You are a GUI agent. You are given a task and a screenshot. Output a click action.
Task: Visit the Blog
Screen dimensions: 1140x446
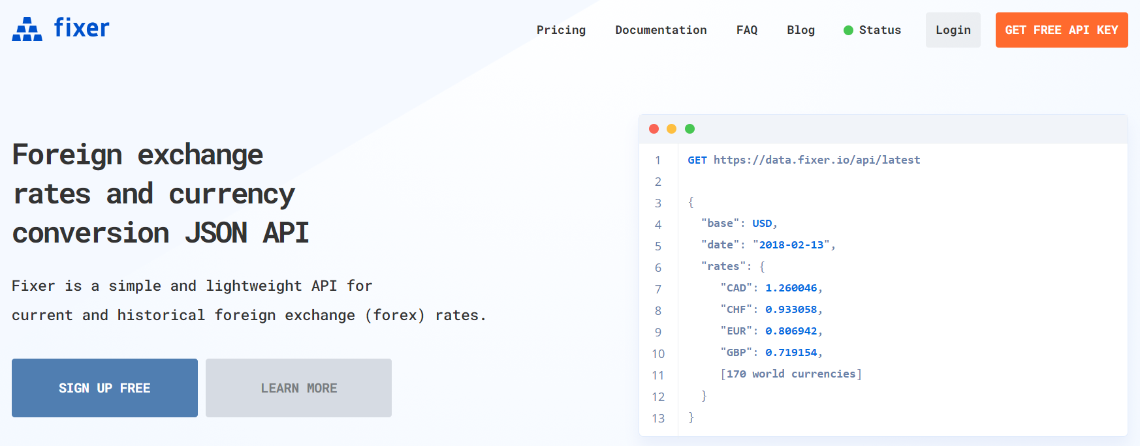[x=800, y=30]
